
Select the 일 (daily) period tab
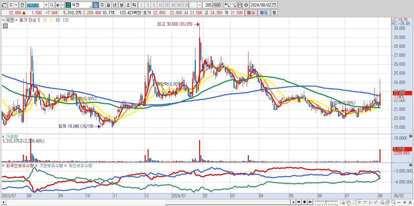click(x=96, y=5)
